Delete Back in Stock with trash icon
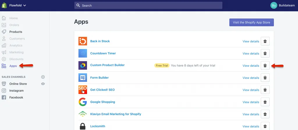Viewport: 298px width, 130px height. click(265, 41)
